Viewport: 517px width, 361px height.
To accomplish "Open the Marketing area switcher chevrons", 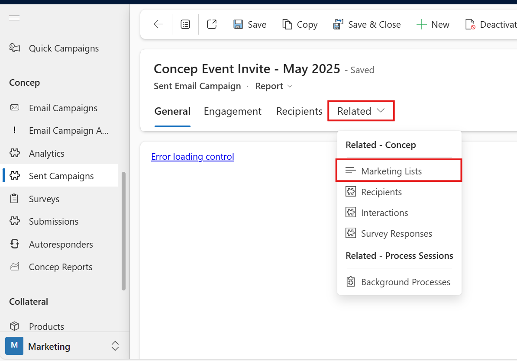I will coord(115,346).
